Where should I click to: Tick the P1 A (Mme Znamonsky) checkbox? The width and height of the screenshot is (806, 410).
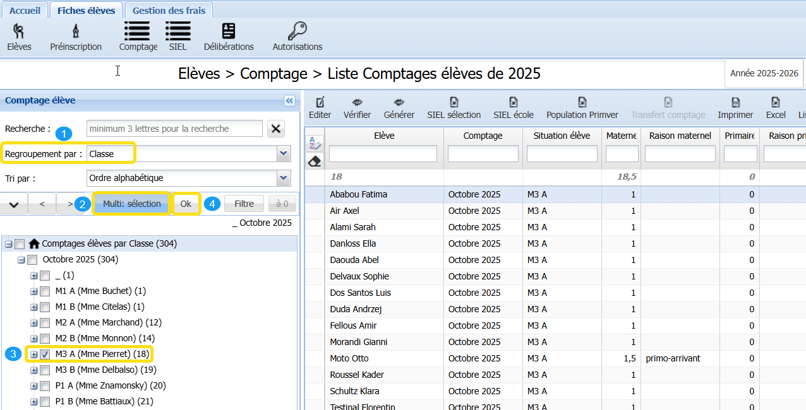click(x=45, y=386)
